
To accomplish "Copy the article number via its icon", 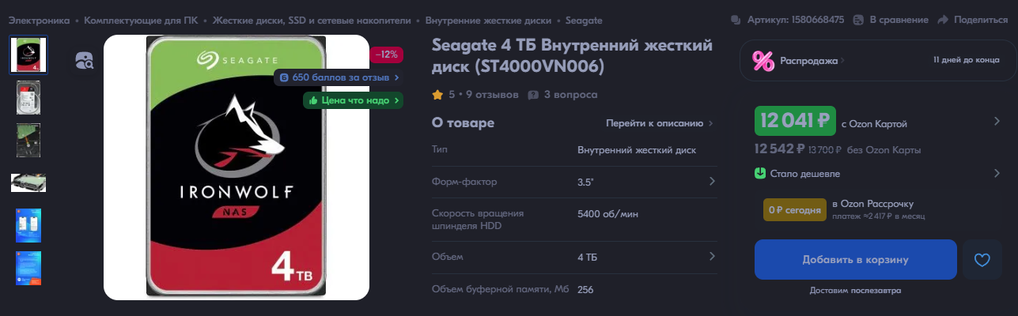I will click(736, 20).
